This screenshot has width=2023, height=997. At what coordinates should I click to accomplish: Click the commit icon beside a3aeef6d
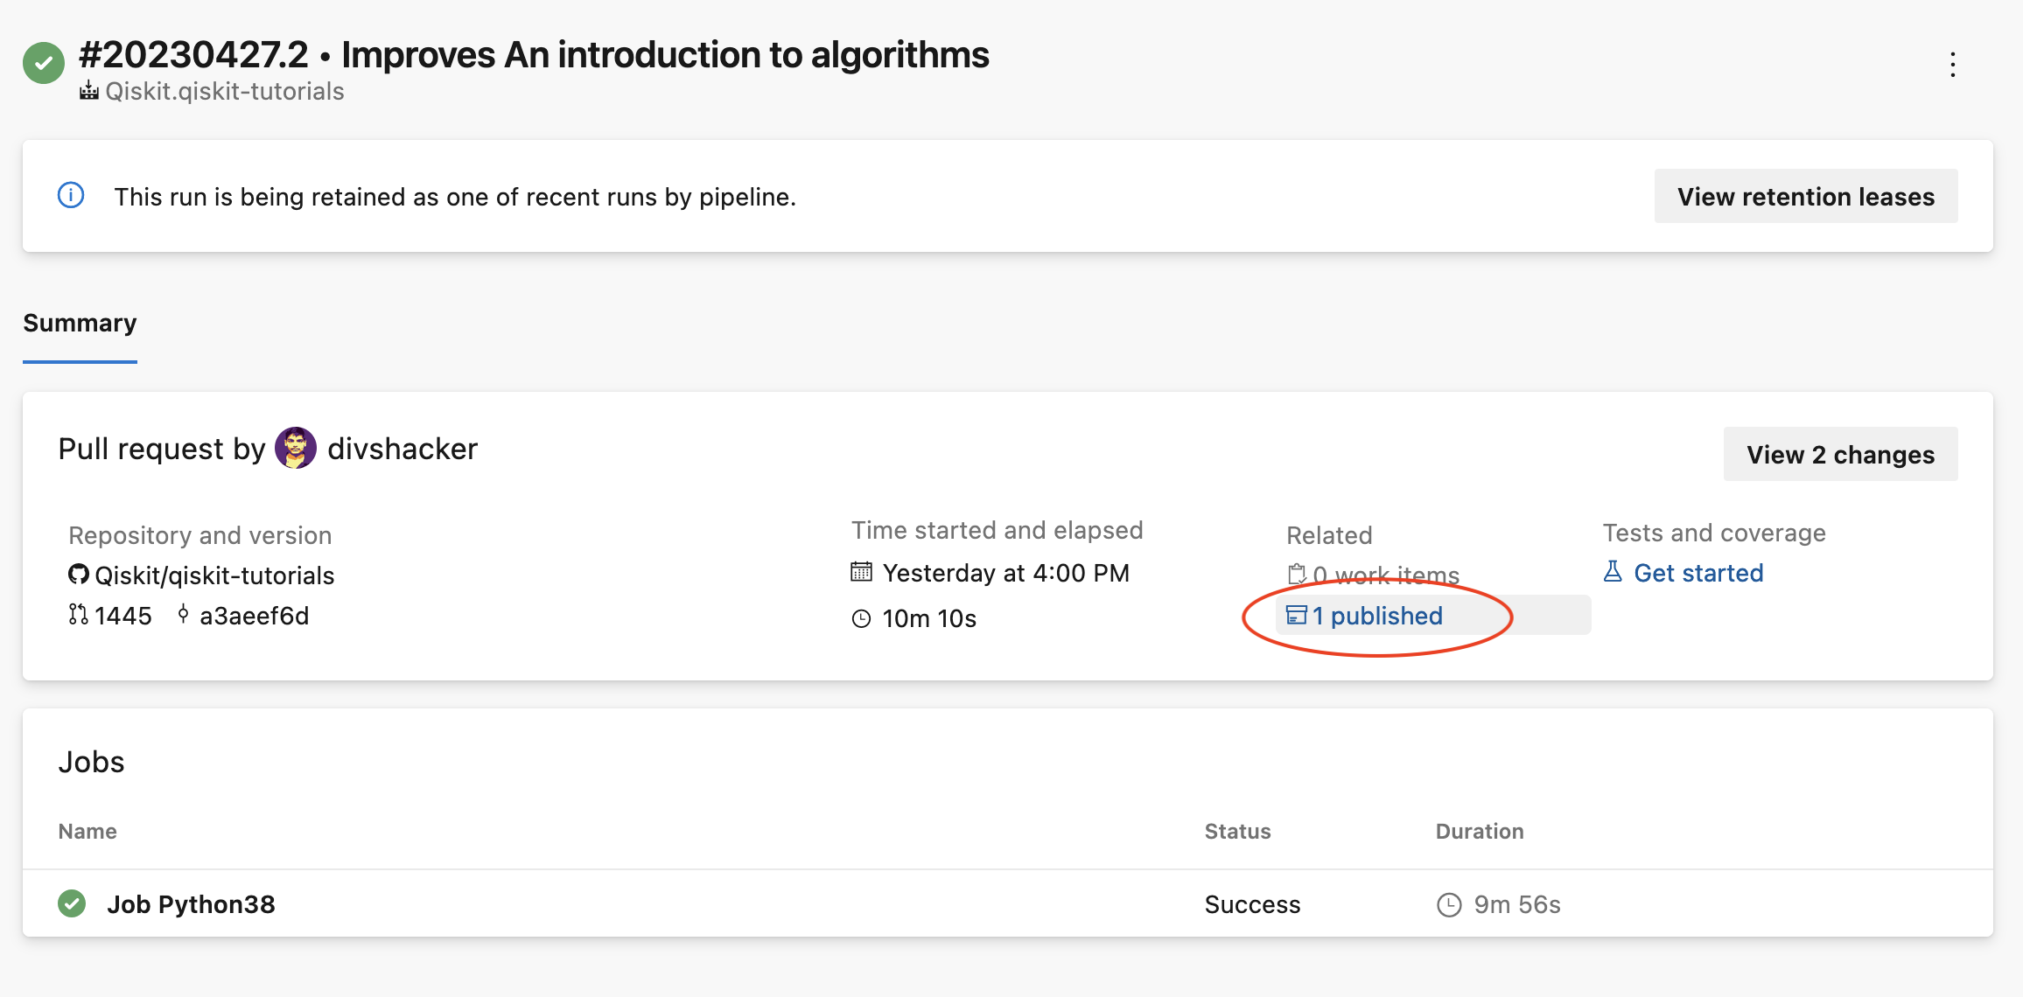click(183, 615)
